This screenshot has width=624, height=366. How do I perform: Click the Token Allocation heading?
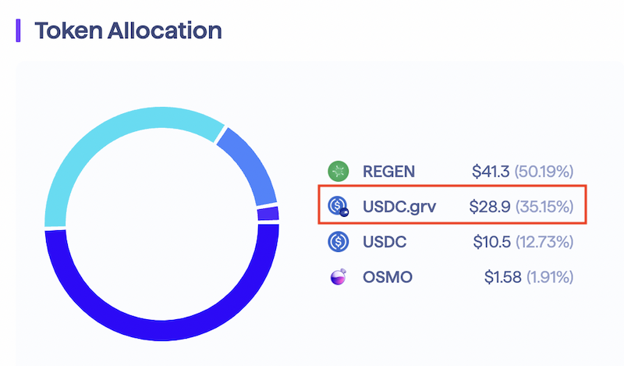128,31
